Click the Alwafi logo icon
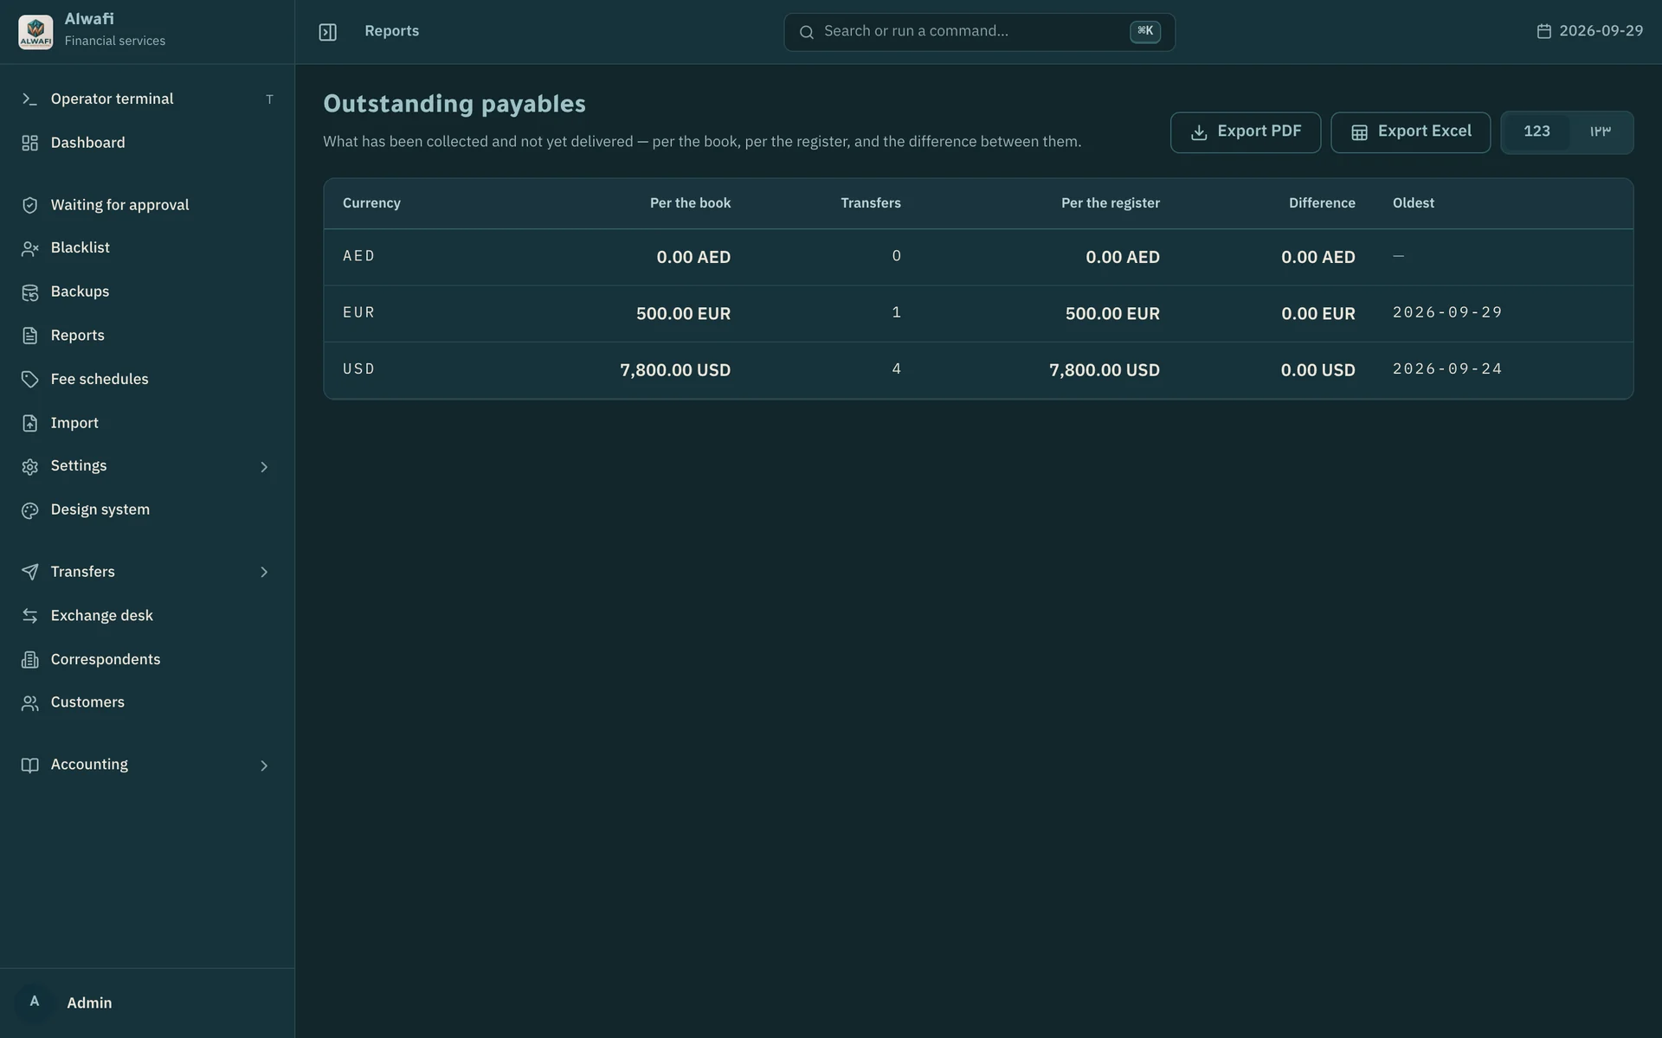Image resolution: width=1662 pixels, height=1038 pixels. [35, 32]
